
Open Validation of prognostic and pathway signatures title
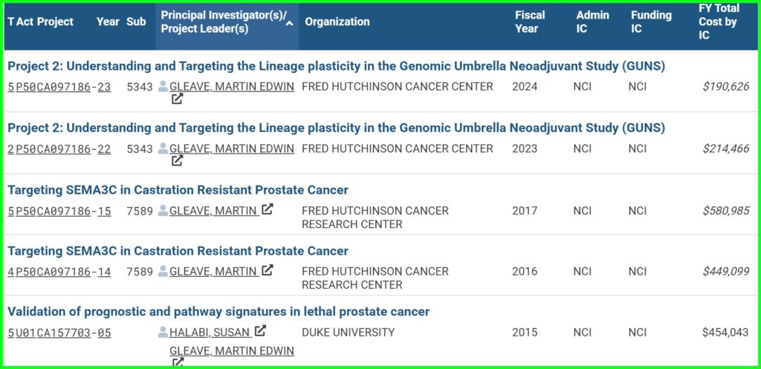tap(218, 312)
